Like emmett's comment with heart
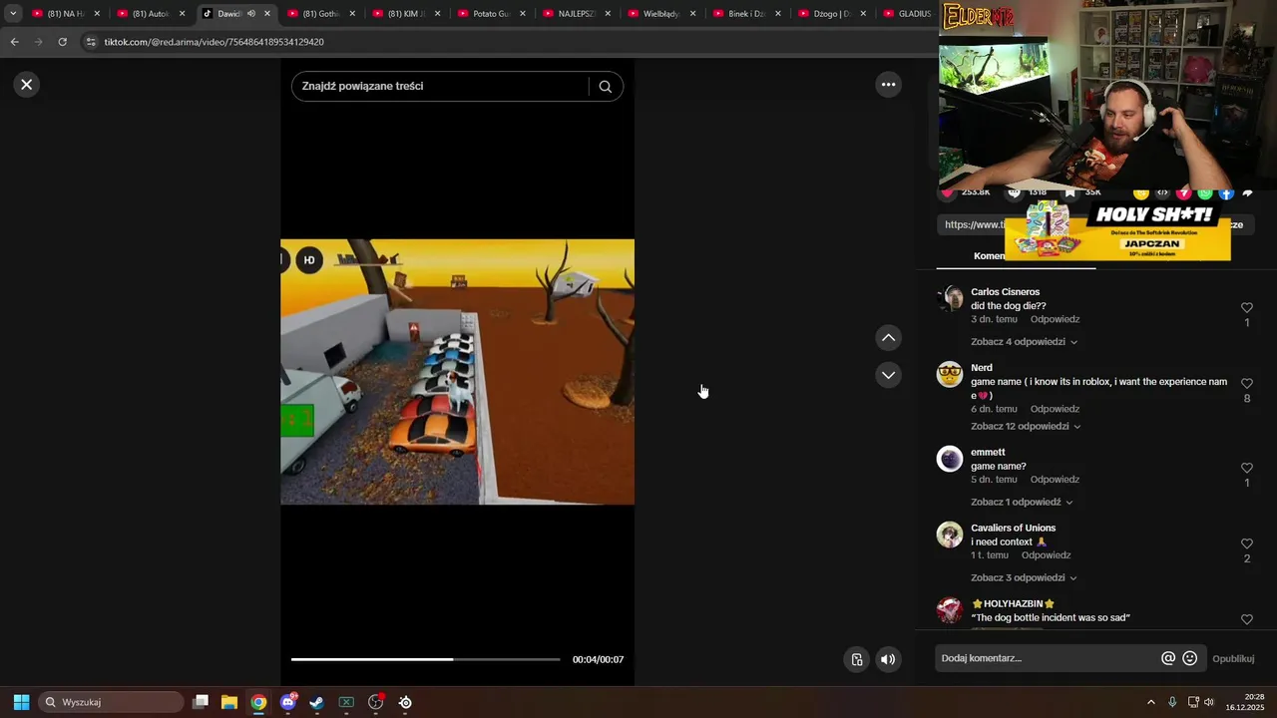This screenshot has width=1277, height=718. (1247, 469)
